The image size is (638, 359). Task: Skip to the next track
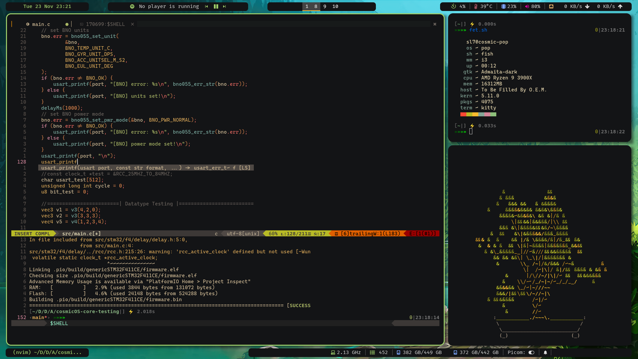(x=225, y=6)
